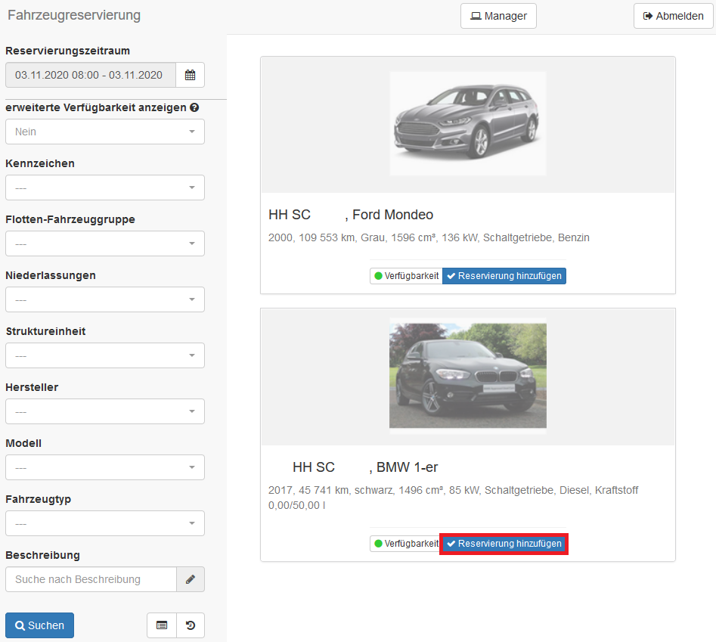
Task: Click the Beschreibung search text field
Action: click(91, 579)
